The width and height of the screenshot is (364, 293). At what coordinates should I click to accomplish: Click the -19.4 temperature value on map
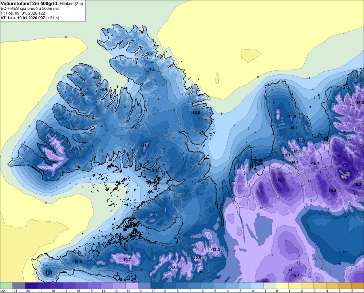[x=332, y=191]
